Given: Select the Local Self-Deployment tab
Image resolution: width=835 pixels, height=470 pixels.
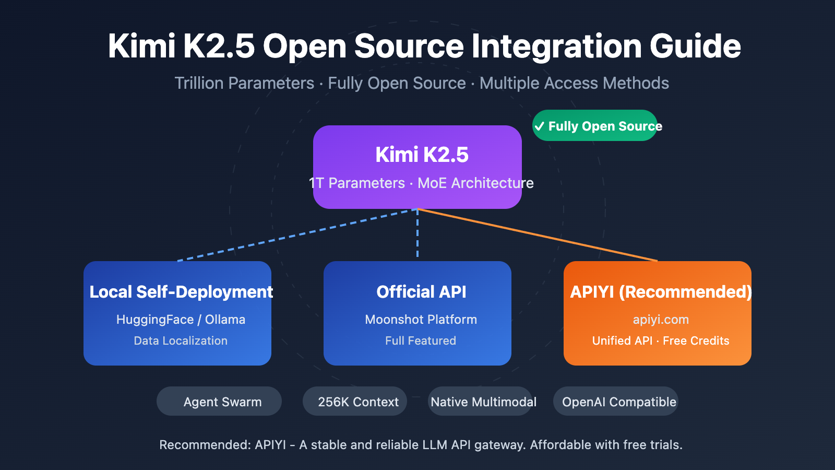Looking at the screenshot, I should 181,292.
